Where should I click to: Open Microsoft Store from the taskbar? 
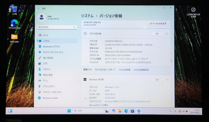(133, 111)
